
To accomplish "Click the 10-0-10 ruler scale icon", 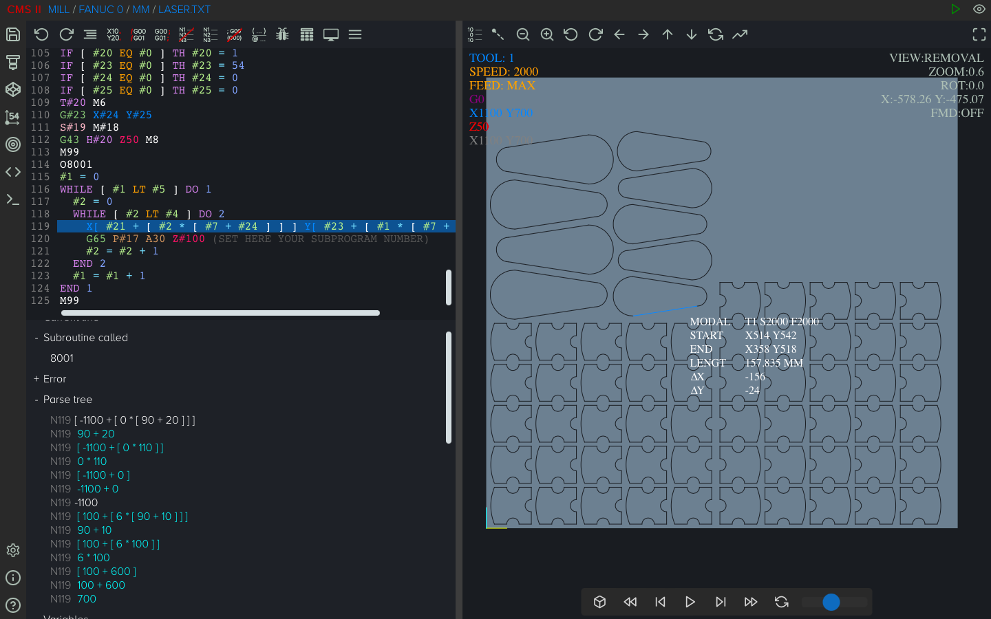I will (474, 34).
